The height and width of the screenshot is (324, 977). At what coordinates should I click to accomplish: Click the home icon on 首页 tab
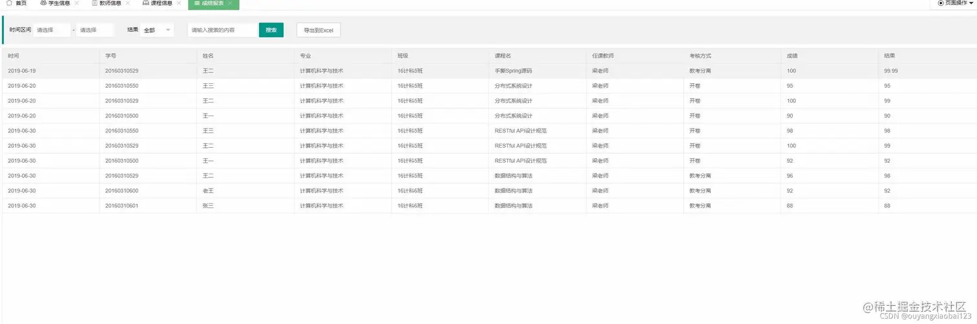point(9,3)
